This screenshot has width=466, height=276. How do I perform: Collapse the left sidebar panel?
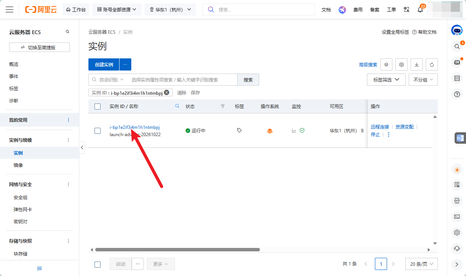coord(82,147)
